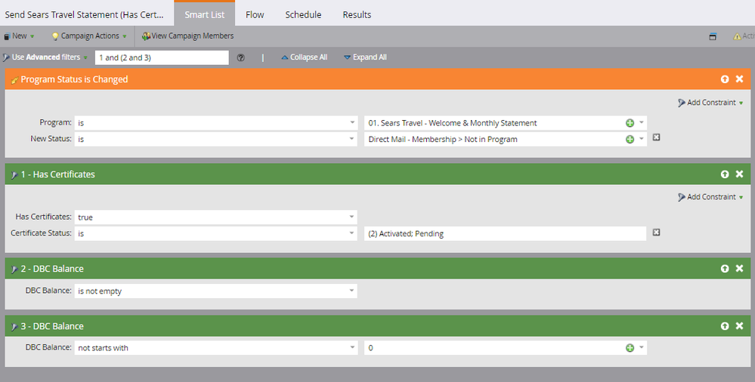Click the help question mark icon

[x=240, y=57]
